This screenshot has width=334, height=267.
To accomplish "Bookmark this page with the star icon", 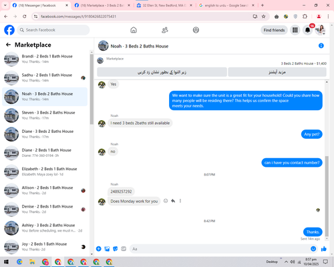I will pos(263,16).
